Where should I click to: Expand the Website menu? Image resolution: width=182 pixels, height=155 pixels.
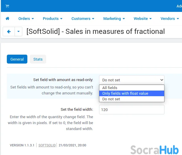tap(142, 18)
